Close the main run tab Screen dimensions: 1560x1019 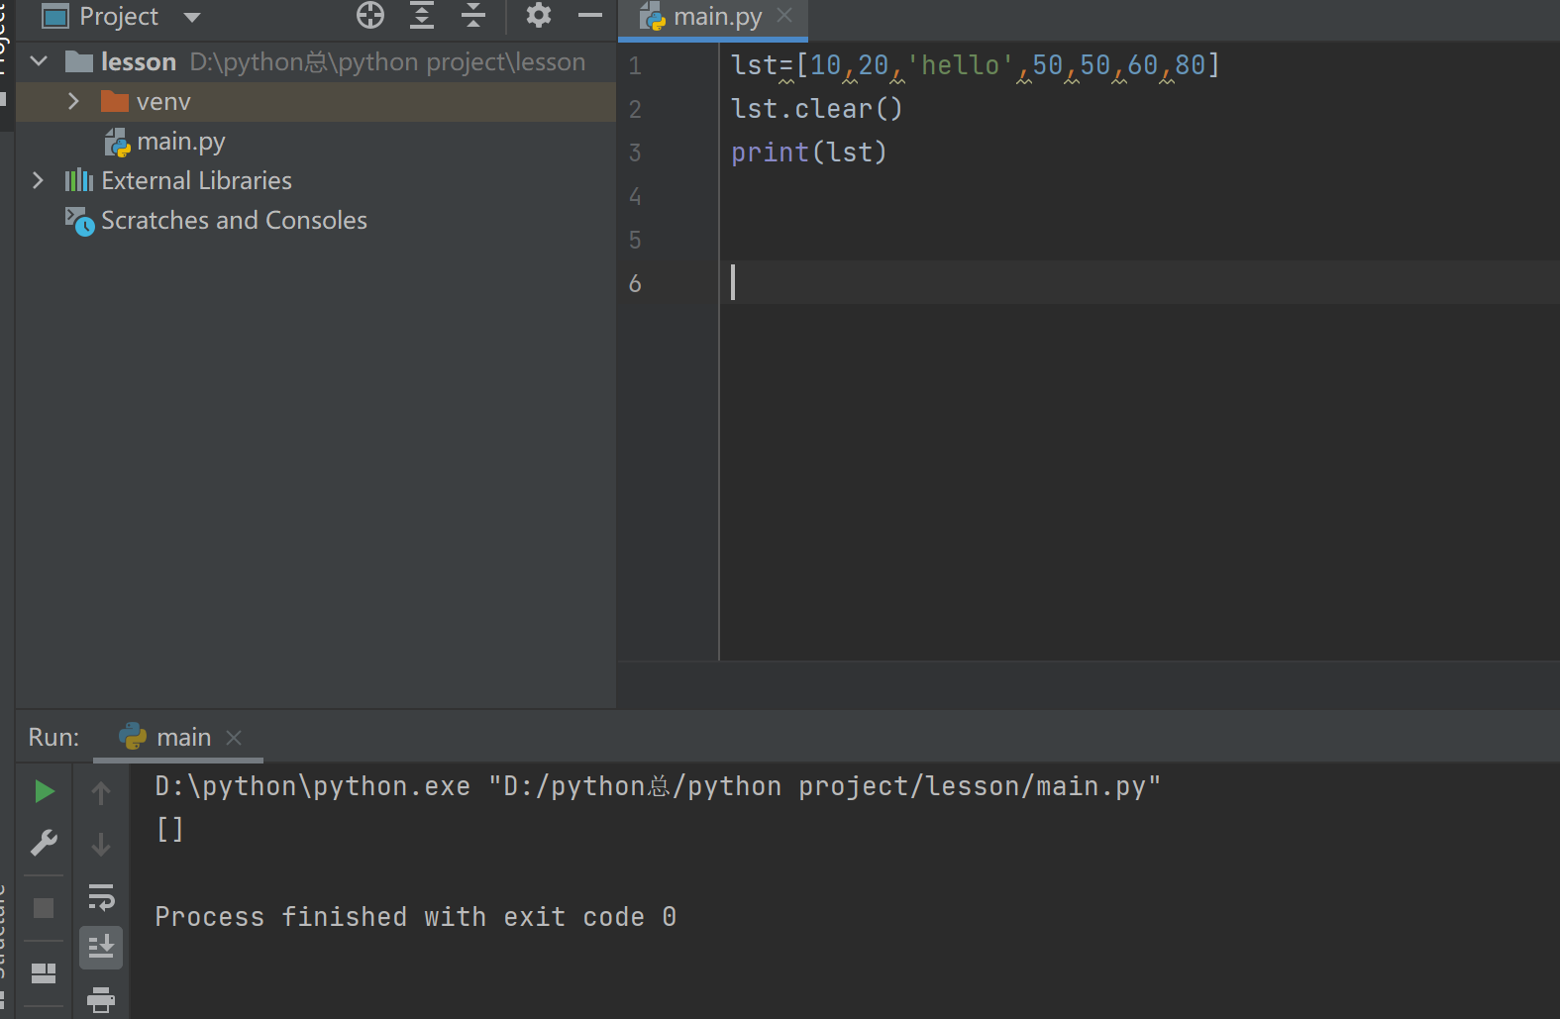[x=234, y=738]
